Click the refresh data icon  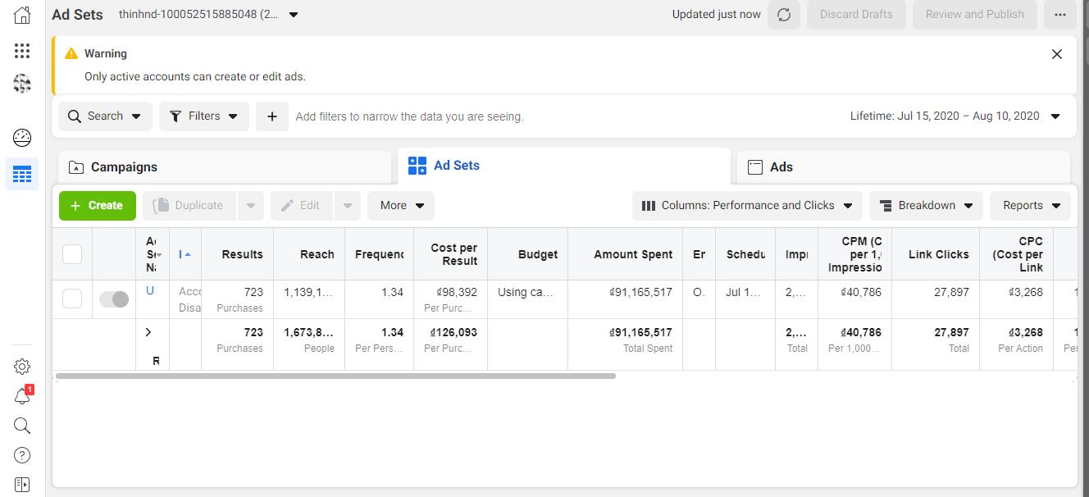pyautogui.click(x=783, y=15)
